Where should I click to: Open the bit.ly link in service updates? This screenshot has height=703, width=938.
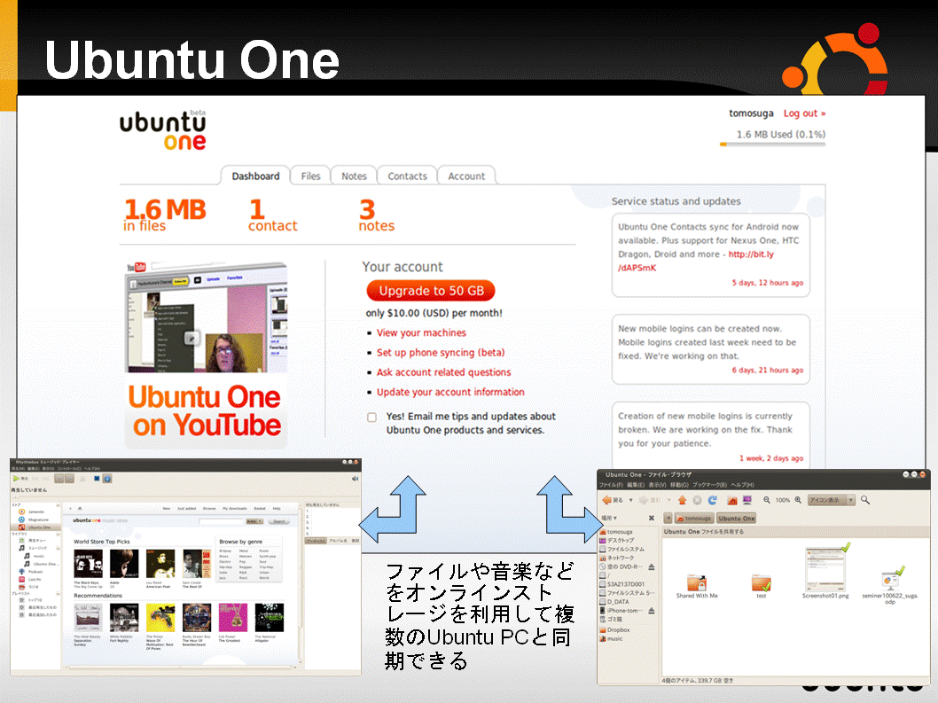coord(696,261)
